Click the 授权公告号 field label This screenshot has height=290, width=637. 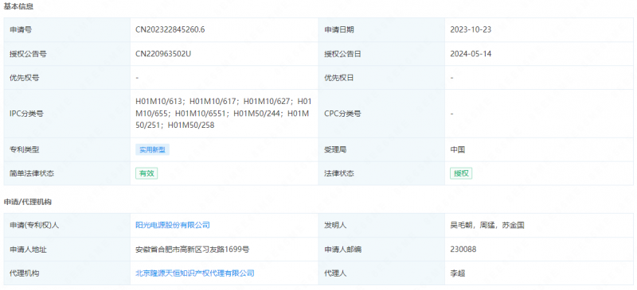click(28, 54)
